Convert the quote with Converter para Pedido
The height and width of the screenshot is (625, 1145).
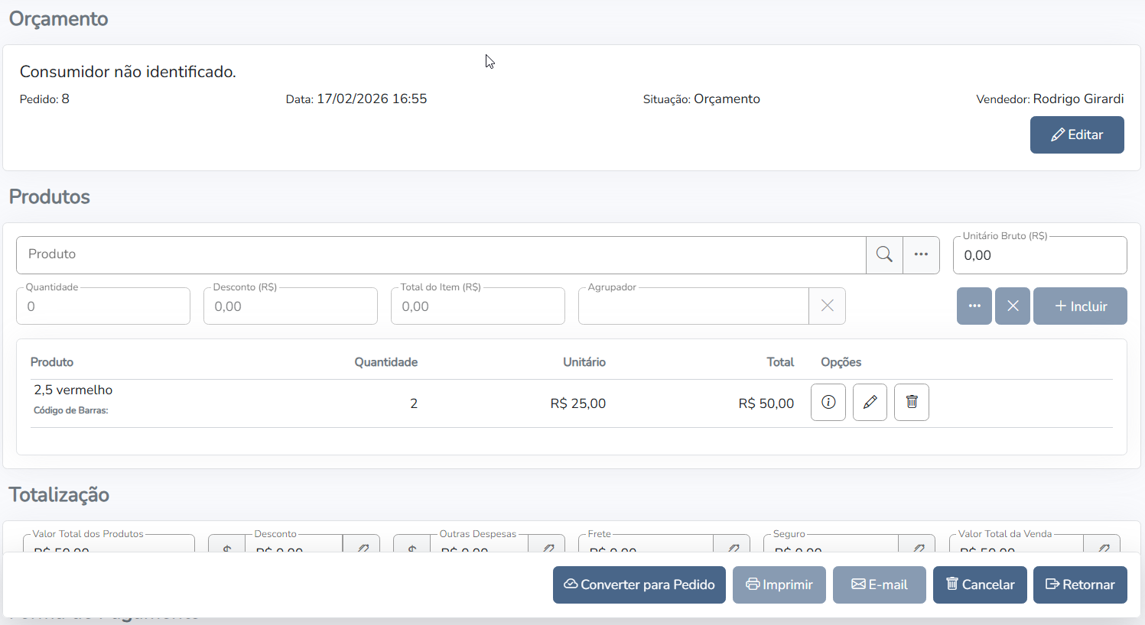point(639,585)
